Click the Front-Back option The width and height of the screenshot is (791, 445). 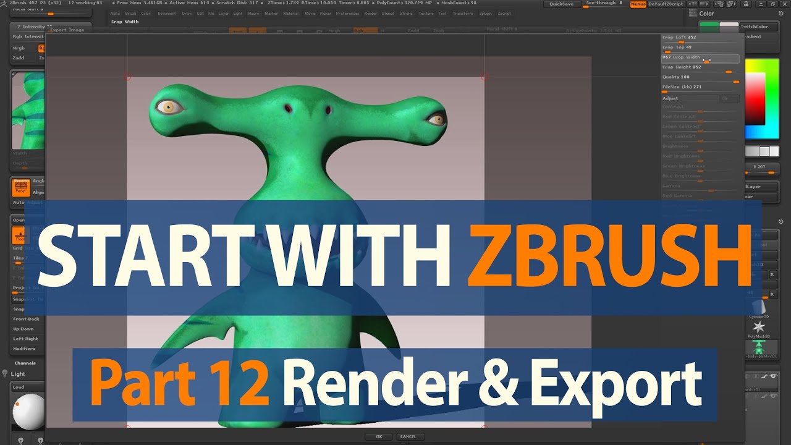(x=26, y=319)
